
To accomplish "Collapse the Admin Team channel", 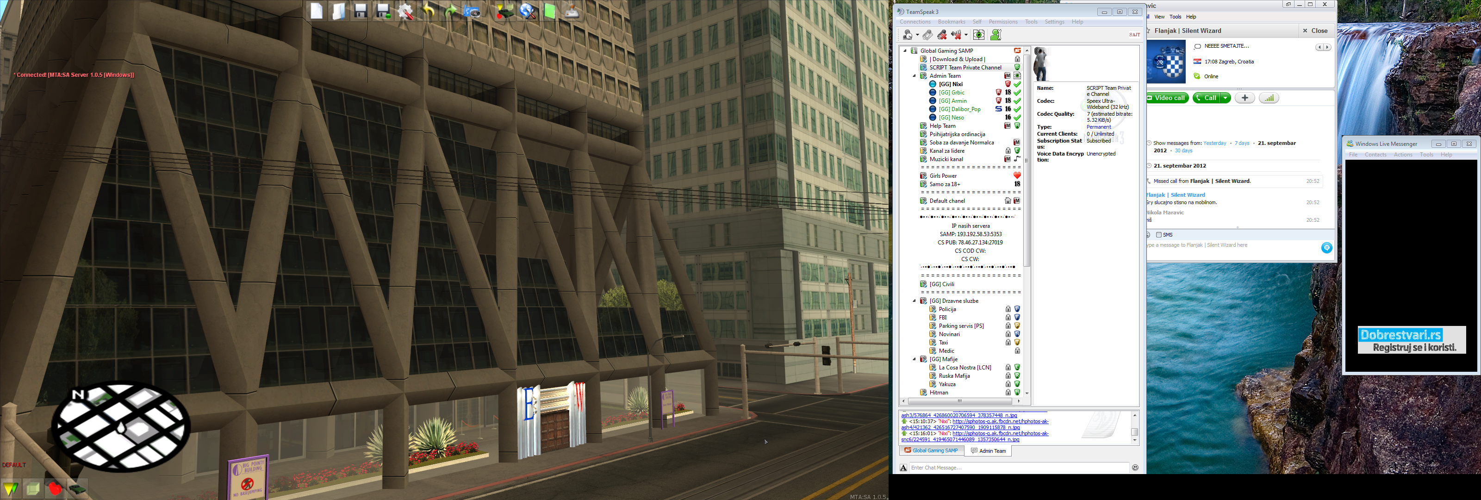I will tap(914, 76).
